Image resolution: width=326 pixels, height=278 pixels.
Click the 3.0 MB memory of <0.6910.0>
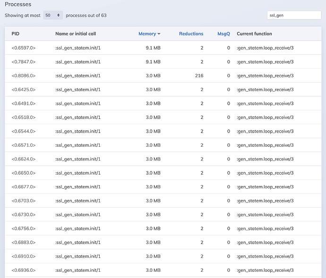153,256
